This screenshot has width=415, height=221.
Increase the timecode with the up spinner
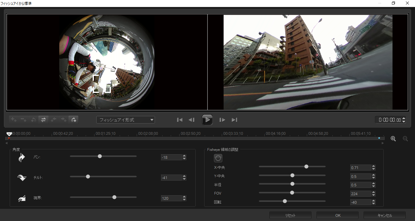pyautogui.click(x=404, y=118)
